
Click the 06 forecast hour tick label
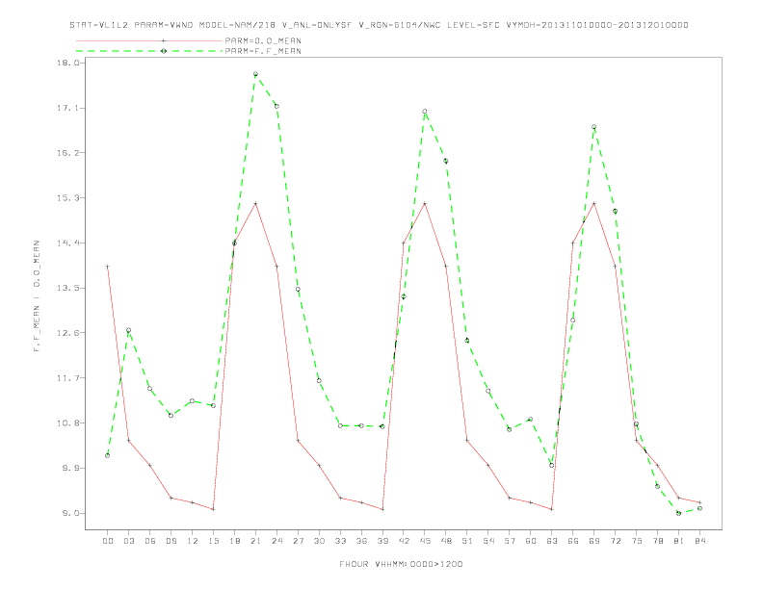point(150,541)
